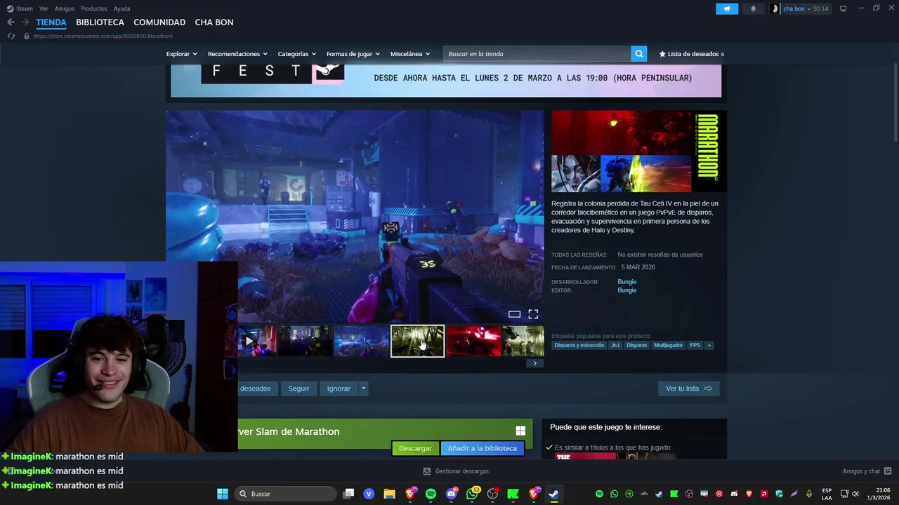899x505 pixels.
Task: Enter fullscreen on the game trailer
Action: pyautogui.click(x=533, y=314)
